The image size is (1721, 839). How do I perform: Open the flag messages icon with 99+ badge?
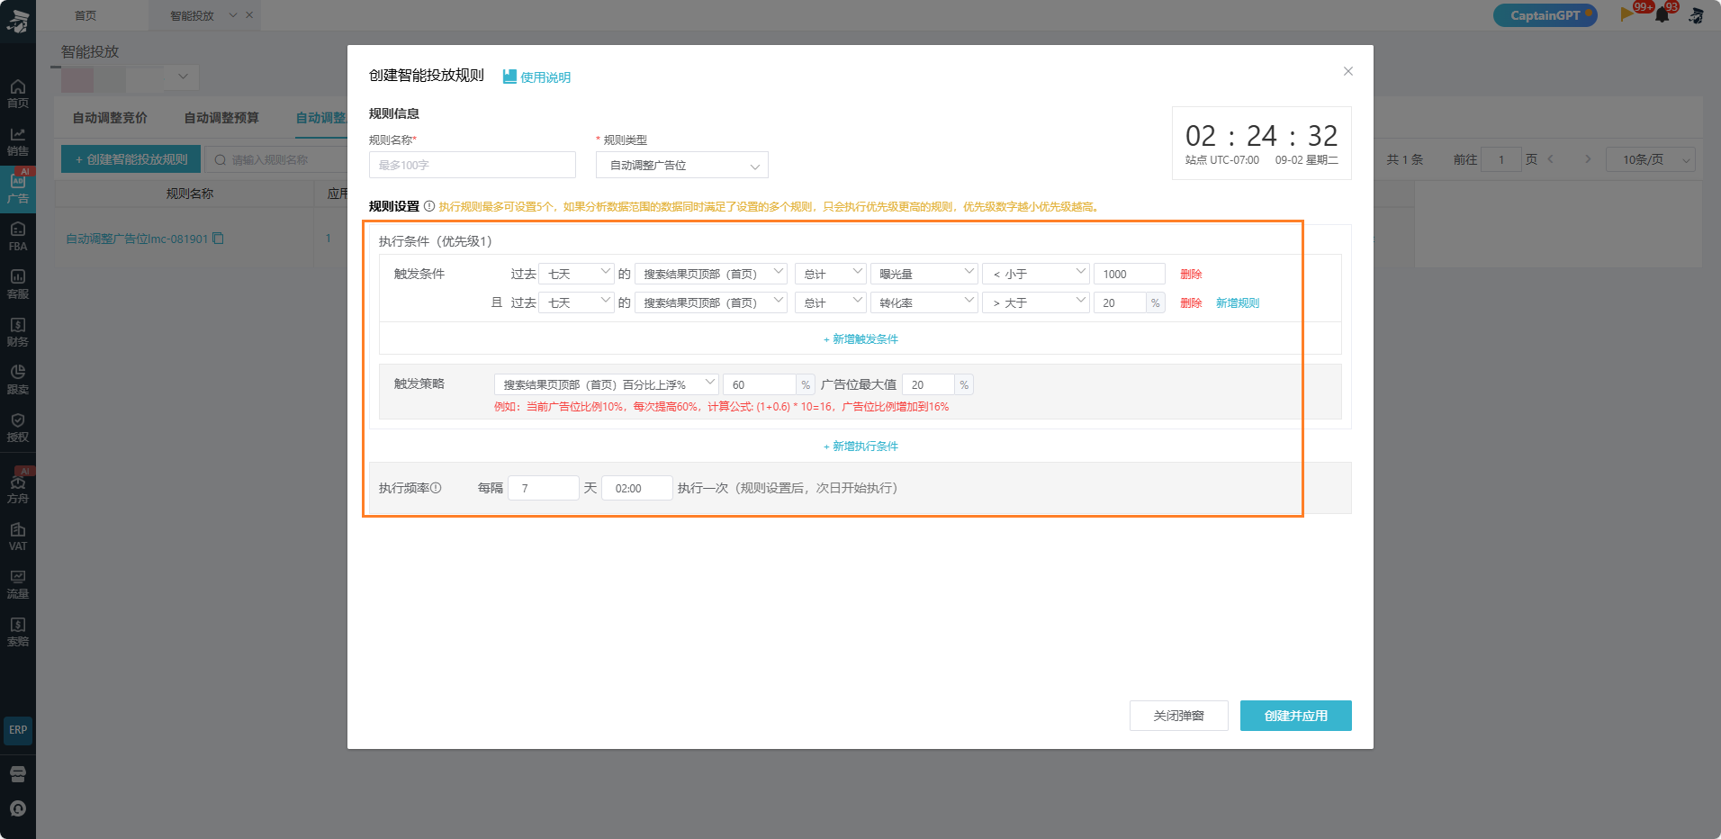[1628, 14]
